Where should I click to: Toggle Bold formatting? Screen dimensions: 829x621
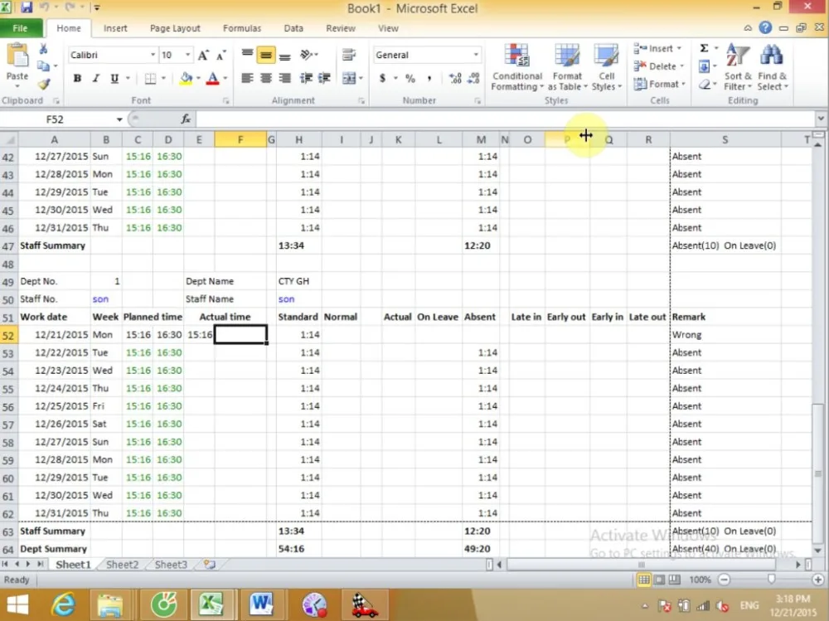coord(77,78)
